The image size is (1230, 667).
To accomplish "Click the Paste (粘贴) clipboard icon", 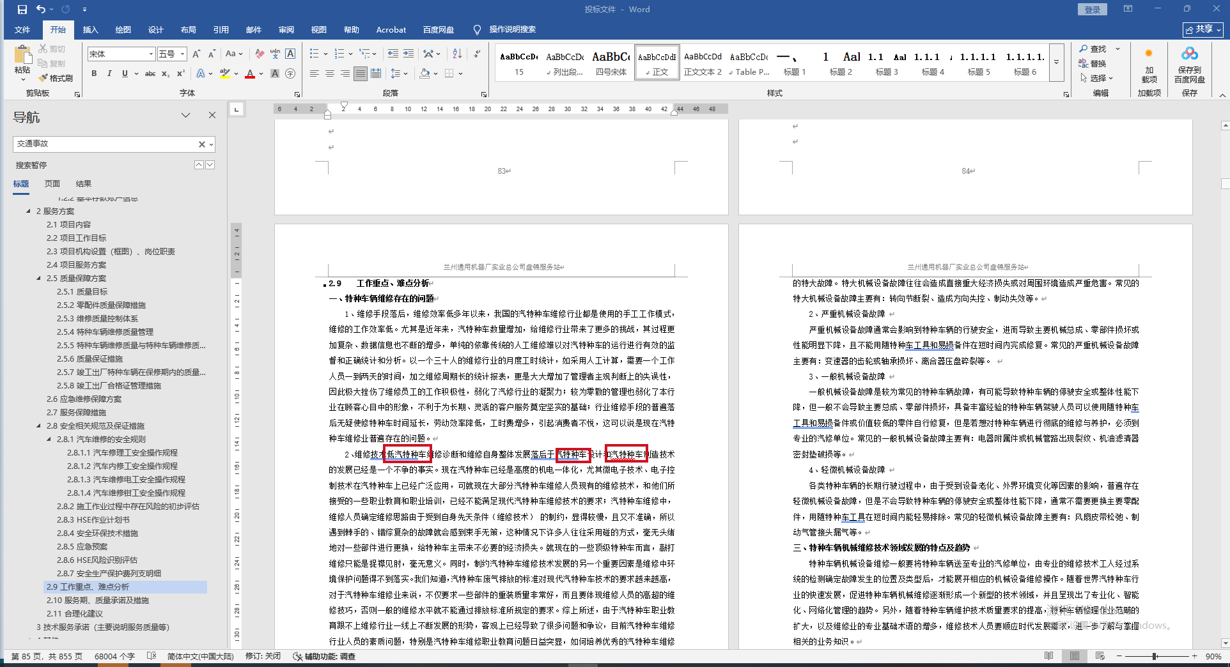I will tap(22, 54).
